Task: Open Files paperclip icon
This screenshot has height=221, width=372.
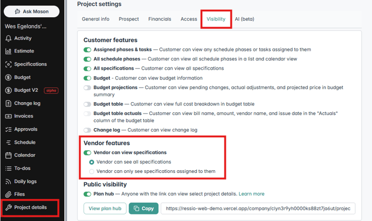Action: pyautogui.click(x=8, y=195)
